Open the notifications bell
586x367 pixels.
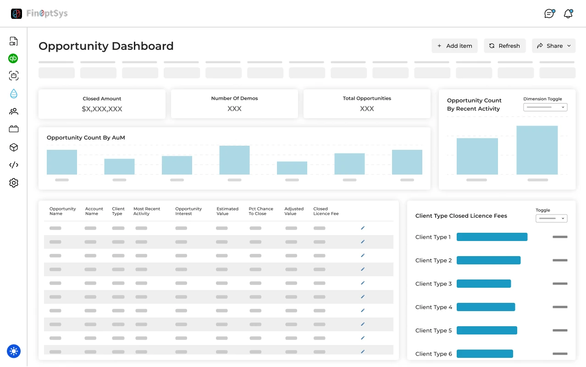pos(568,13)
